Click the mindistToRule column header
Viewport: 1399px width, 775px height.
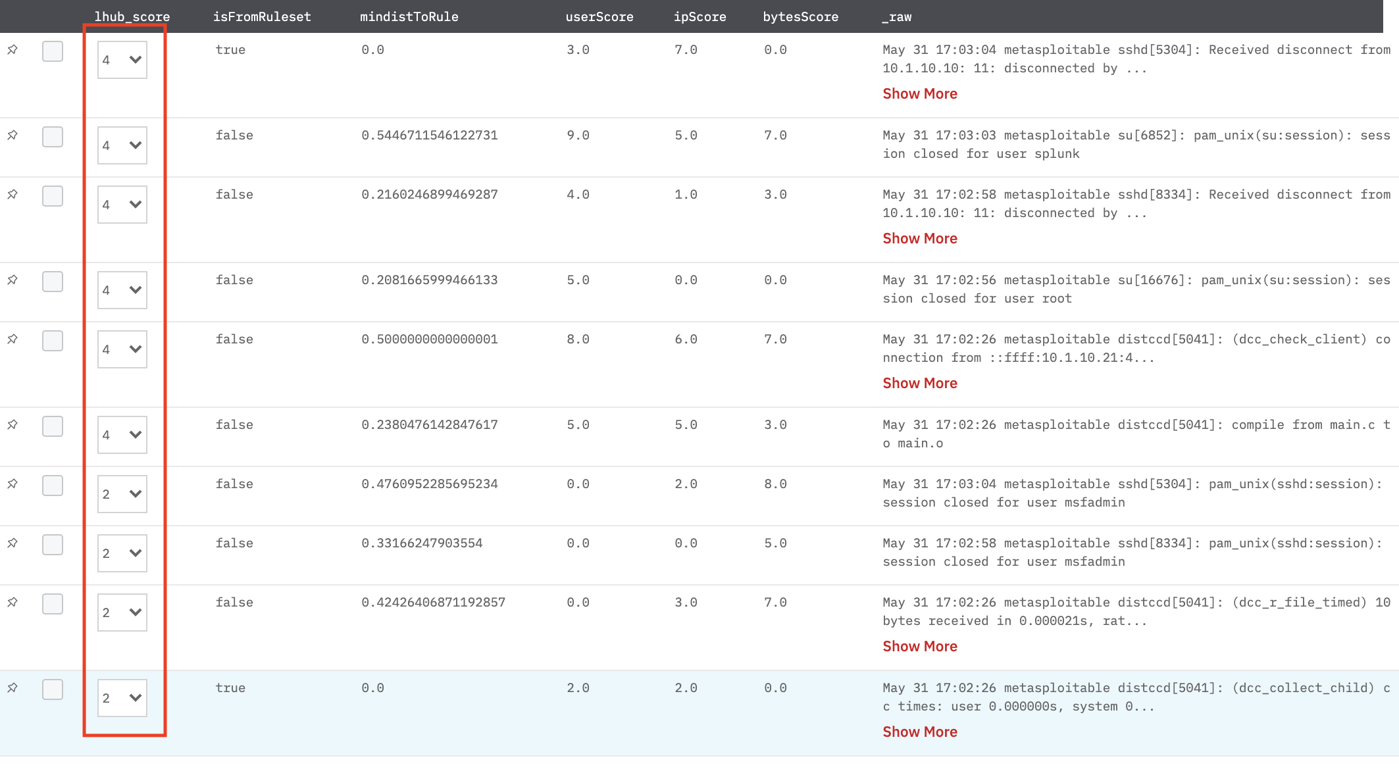coord(409,17)
